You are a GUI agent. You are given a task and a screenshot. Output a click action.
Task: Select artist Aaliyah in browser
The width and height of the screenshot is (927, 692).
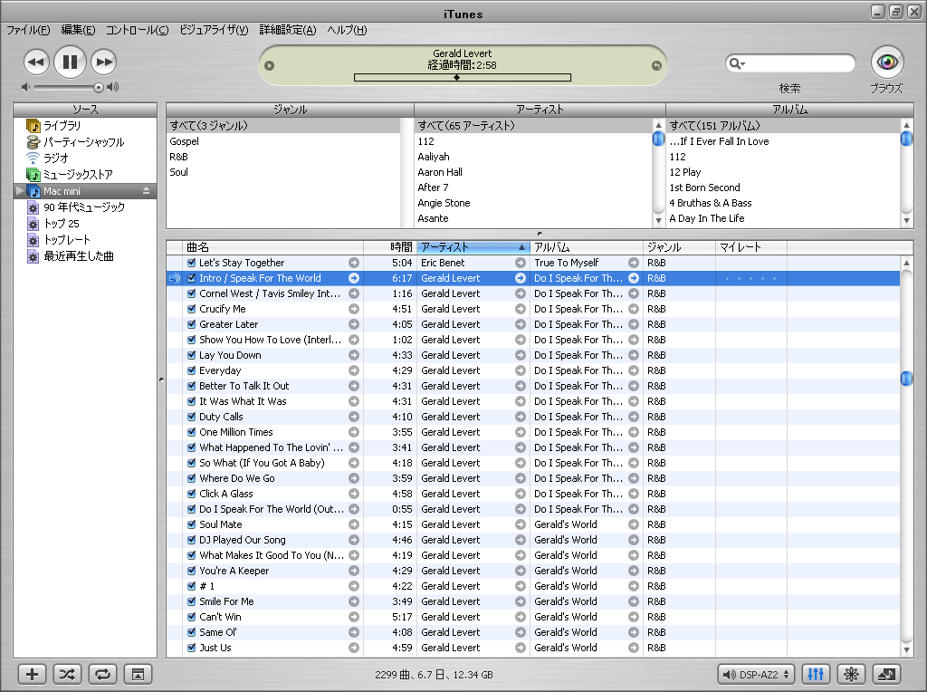click(533, 157)
